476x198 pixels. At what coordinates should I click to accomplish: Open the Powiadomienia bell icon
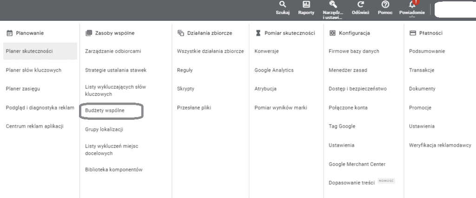(x=412, y=5)
